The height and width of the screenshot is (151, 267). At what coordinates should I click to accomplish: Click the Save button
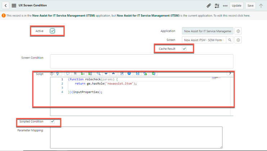coord(250,6)
